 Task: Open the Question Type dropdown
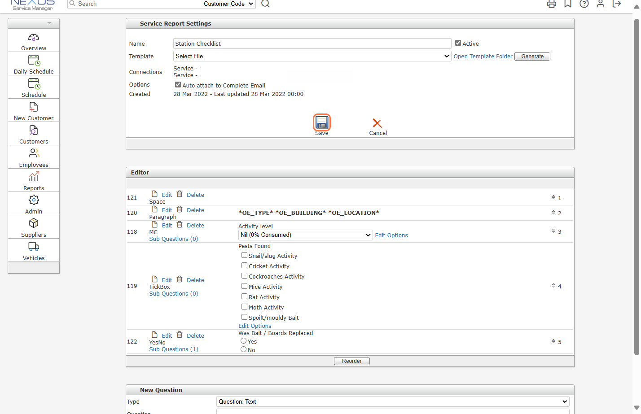(x=393, y=401)
